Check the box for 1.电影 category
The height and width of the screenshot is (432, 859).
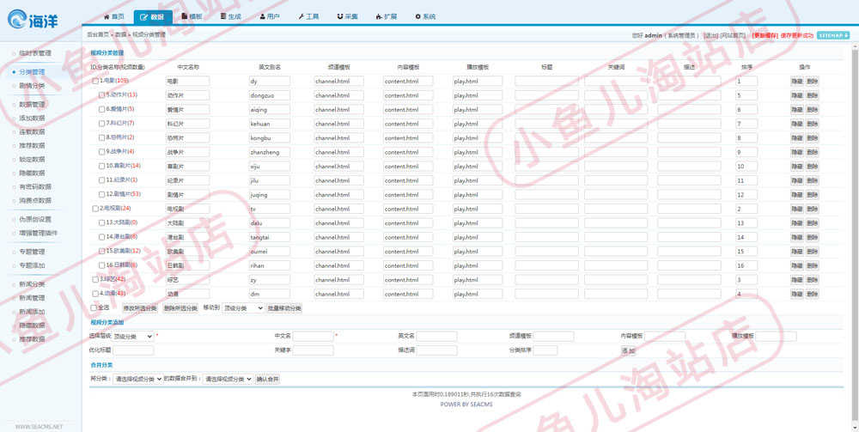(x=94, y=81)
